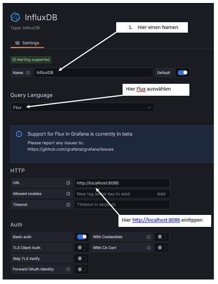Click the Timeout info icon
The width and height of the screenshot is (218, 284).
(x=68, y=205)
